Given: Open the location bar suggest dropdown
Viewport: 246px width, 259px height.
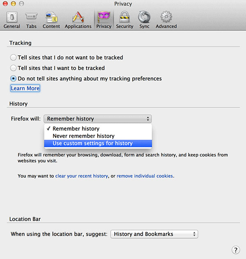Looking at the screenshot, I should click(x=154, y=234).
